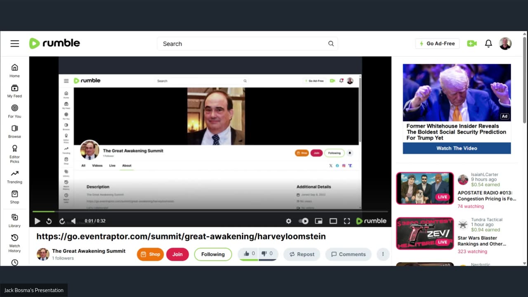Click the green upload camera icon
Viewport: 528px width, 297px height.
[472, 43]
